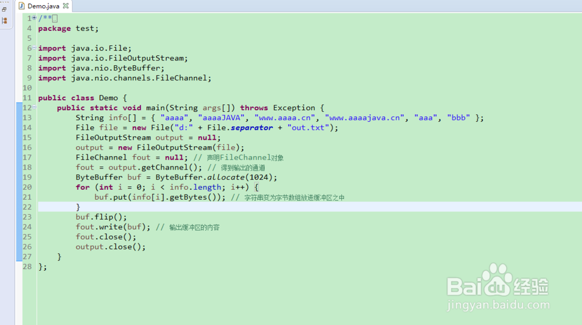This screenshot has height=325, width=582.
Task: Expand the folded comment at line 1
Action: coord(34,17)
